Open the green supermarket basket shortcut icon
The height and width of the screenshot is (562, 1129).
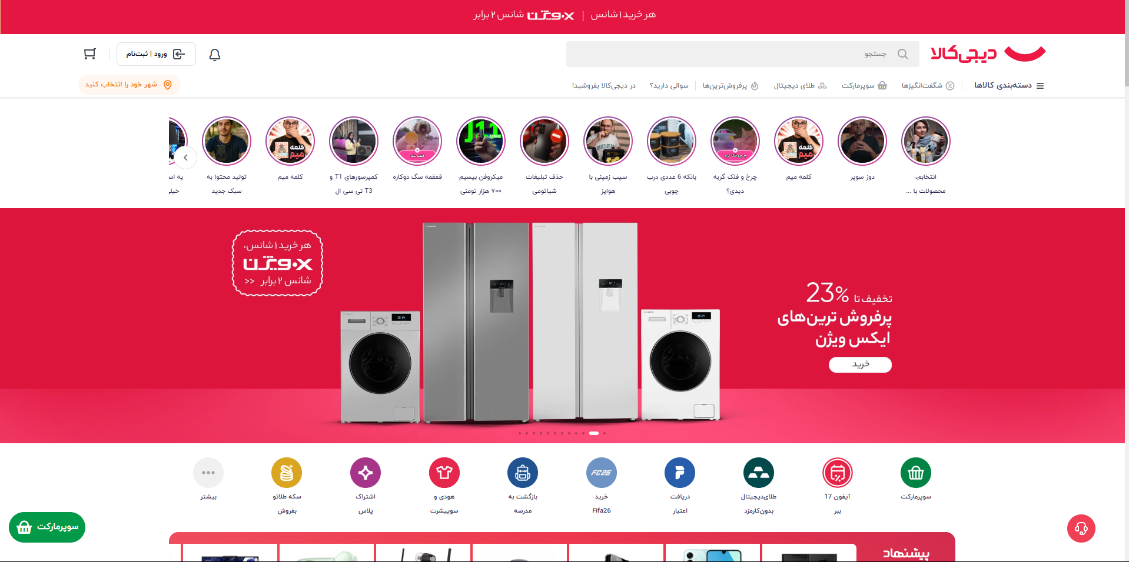pyautogui.click(x=915, y=473)
